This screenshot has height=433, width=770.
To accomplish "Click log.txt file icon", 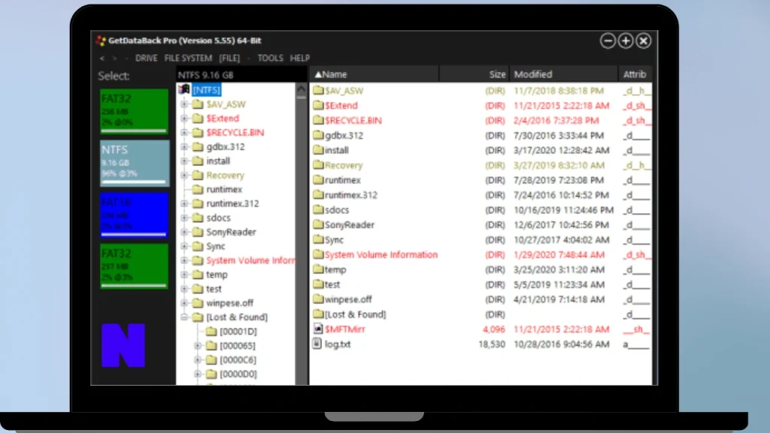I will pyautogui.click(x=318, y=344).
